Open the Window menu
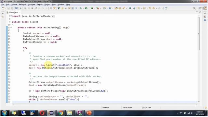 point(61,5)
